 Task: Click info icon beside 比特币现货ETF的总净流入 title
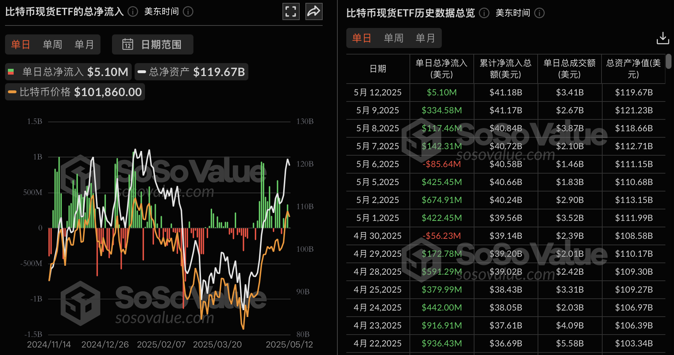tap(133, 12)
